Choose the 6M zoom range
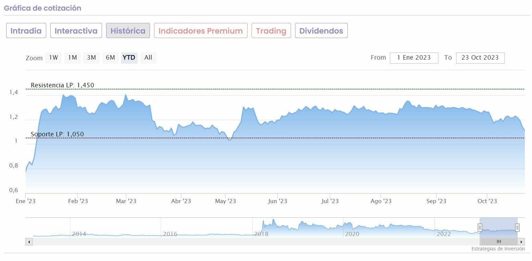The width and height of the screenshot is (532, 261). coord(110,58)
